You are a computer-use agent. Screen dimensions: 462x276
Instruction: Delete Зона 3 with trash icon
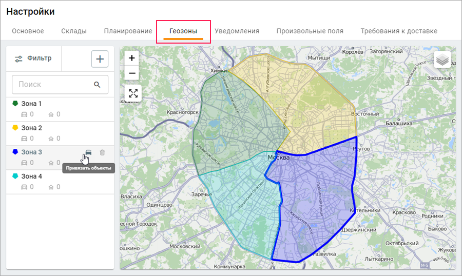coord(102,152)
